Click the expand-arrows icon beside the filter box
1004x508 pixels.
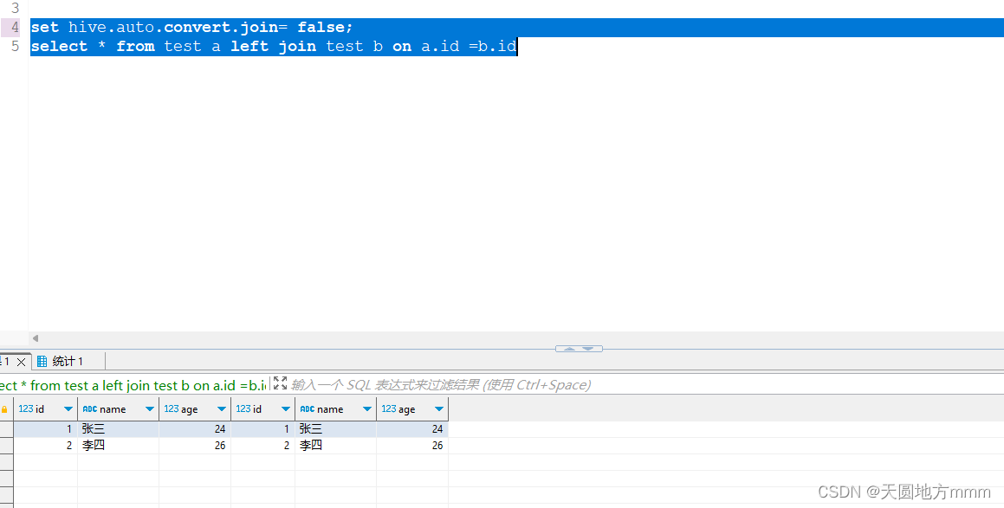point(280,384)
